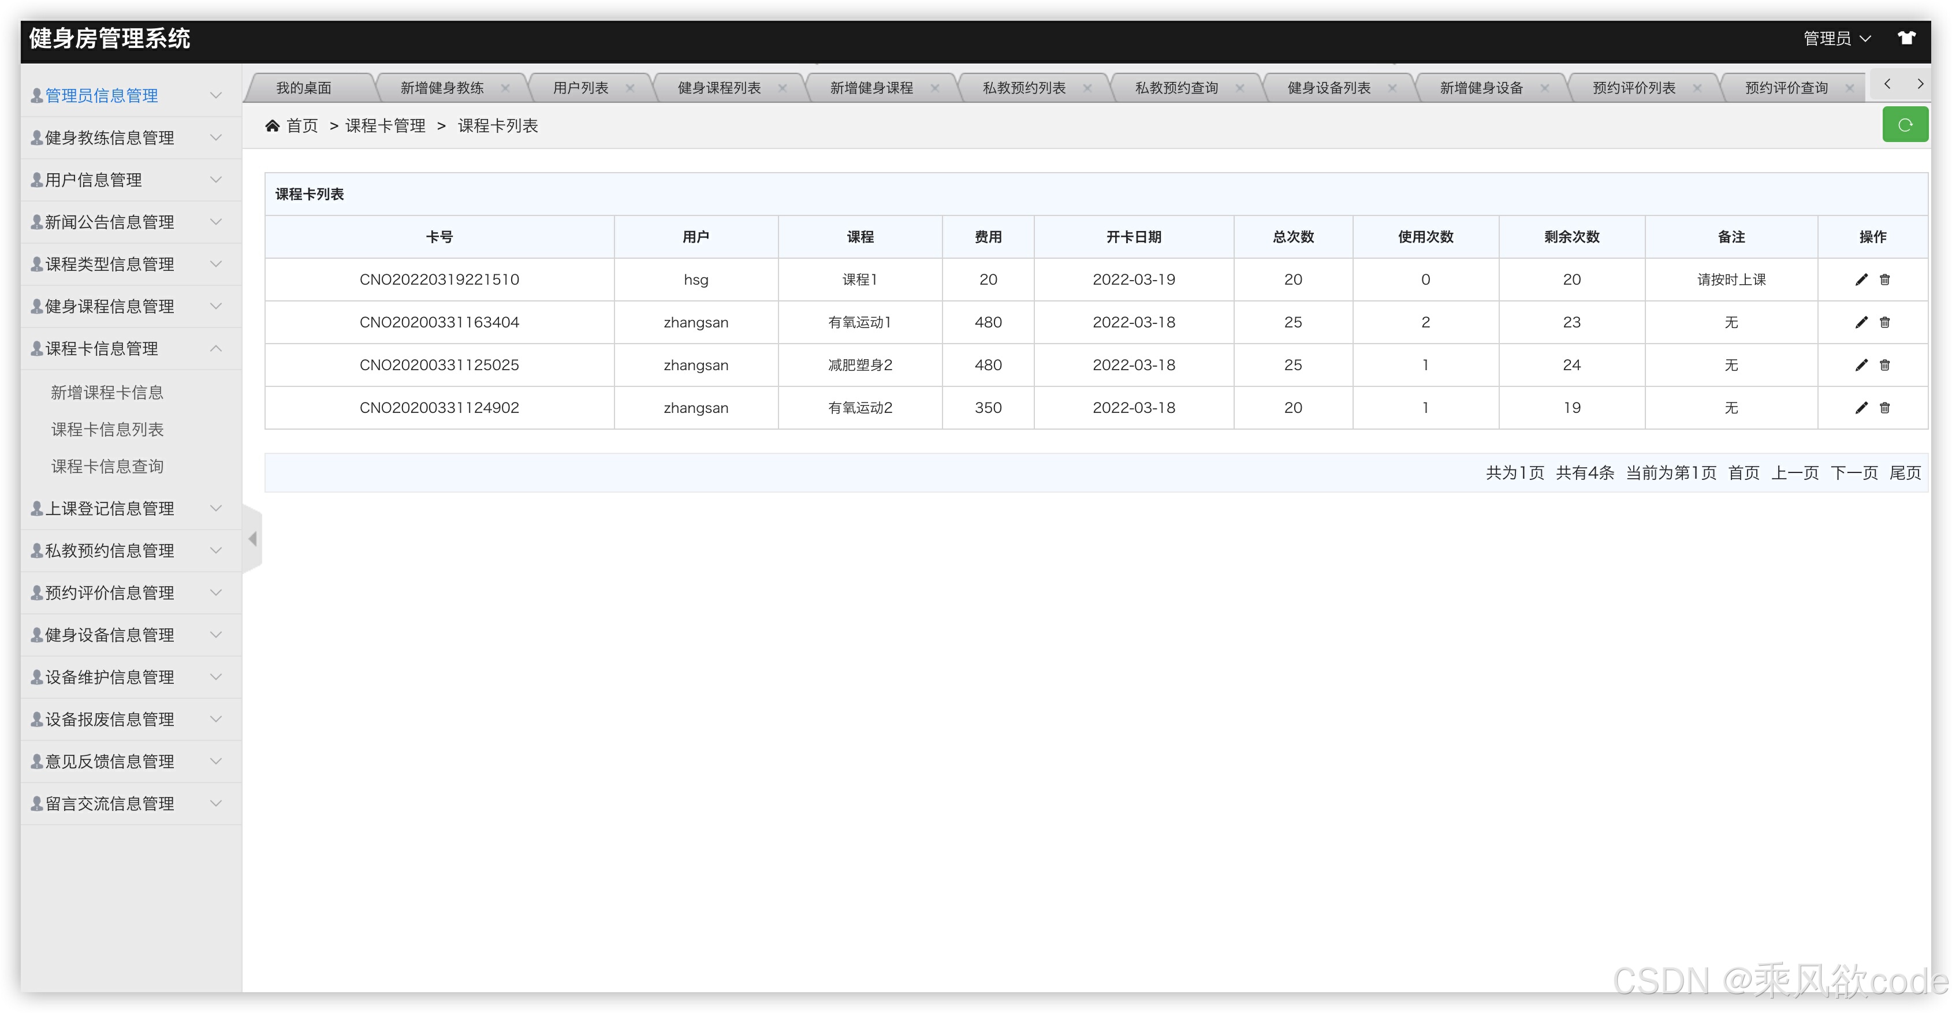Close the 新增健身教练 tab
The height and width of the screenshot is (1013, 1952).
pos(505,88)
